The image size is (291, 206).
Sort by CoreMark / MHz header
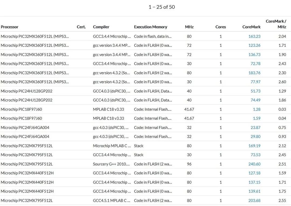pos(276,24)
